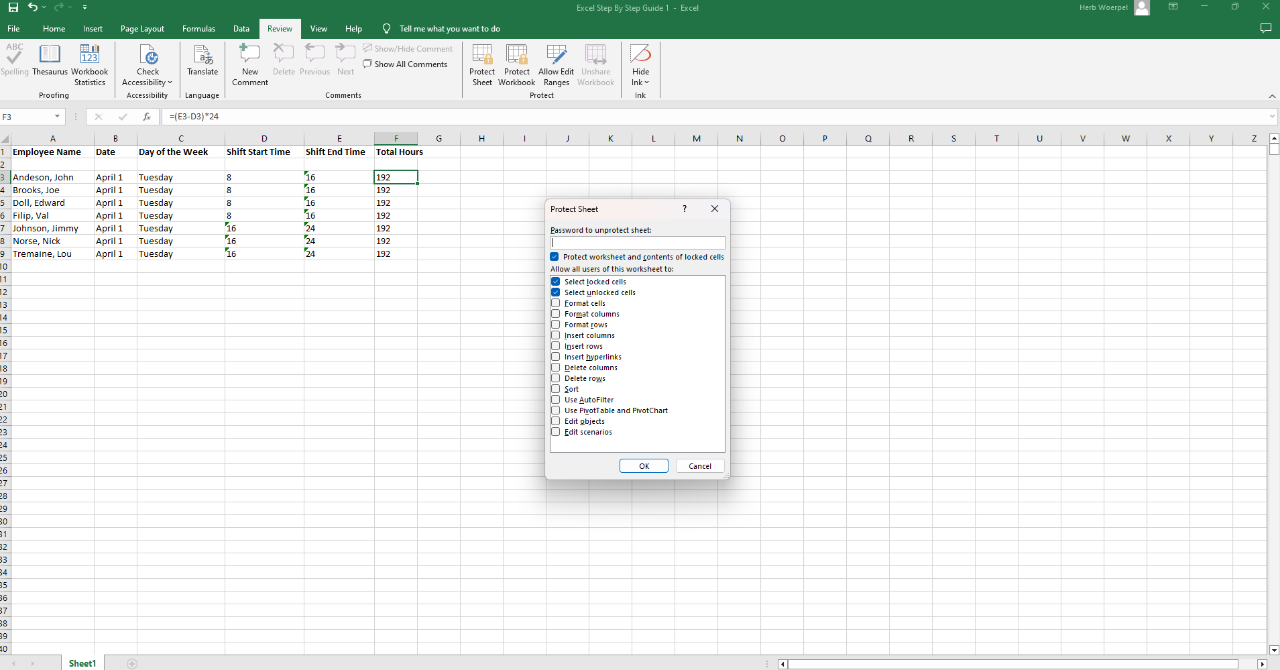Click the formula bar text
1280x670 pixels.
pos(194,117)
